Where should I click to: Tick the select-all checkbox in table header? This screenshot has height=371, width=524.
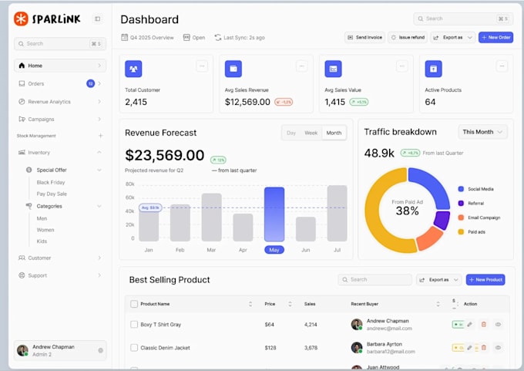click(x=134, y=304)
